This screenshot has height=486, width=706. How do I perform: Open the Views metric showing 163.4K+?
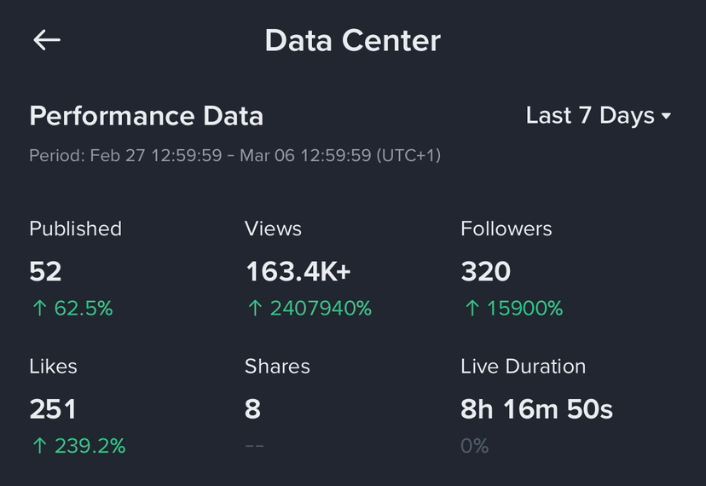click(298, 271)
